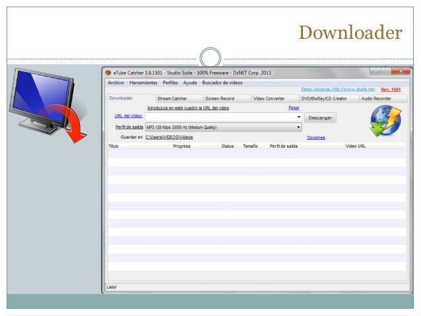This screenshot has height=316, width=421.
Task: Click the Perfil de salida label link
Action: coord(129,127)
